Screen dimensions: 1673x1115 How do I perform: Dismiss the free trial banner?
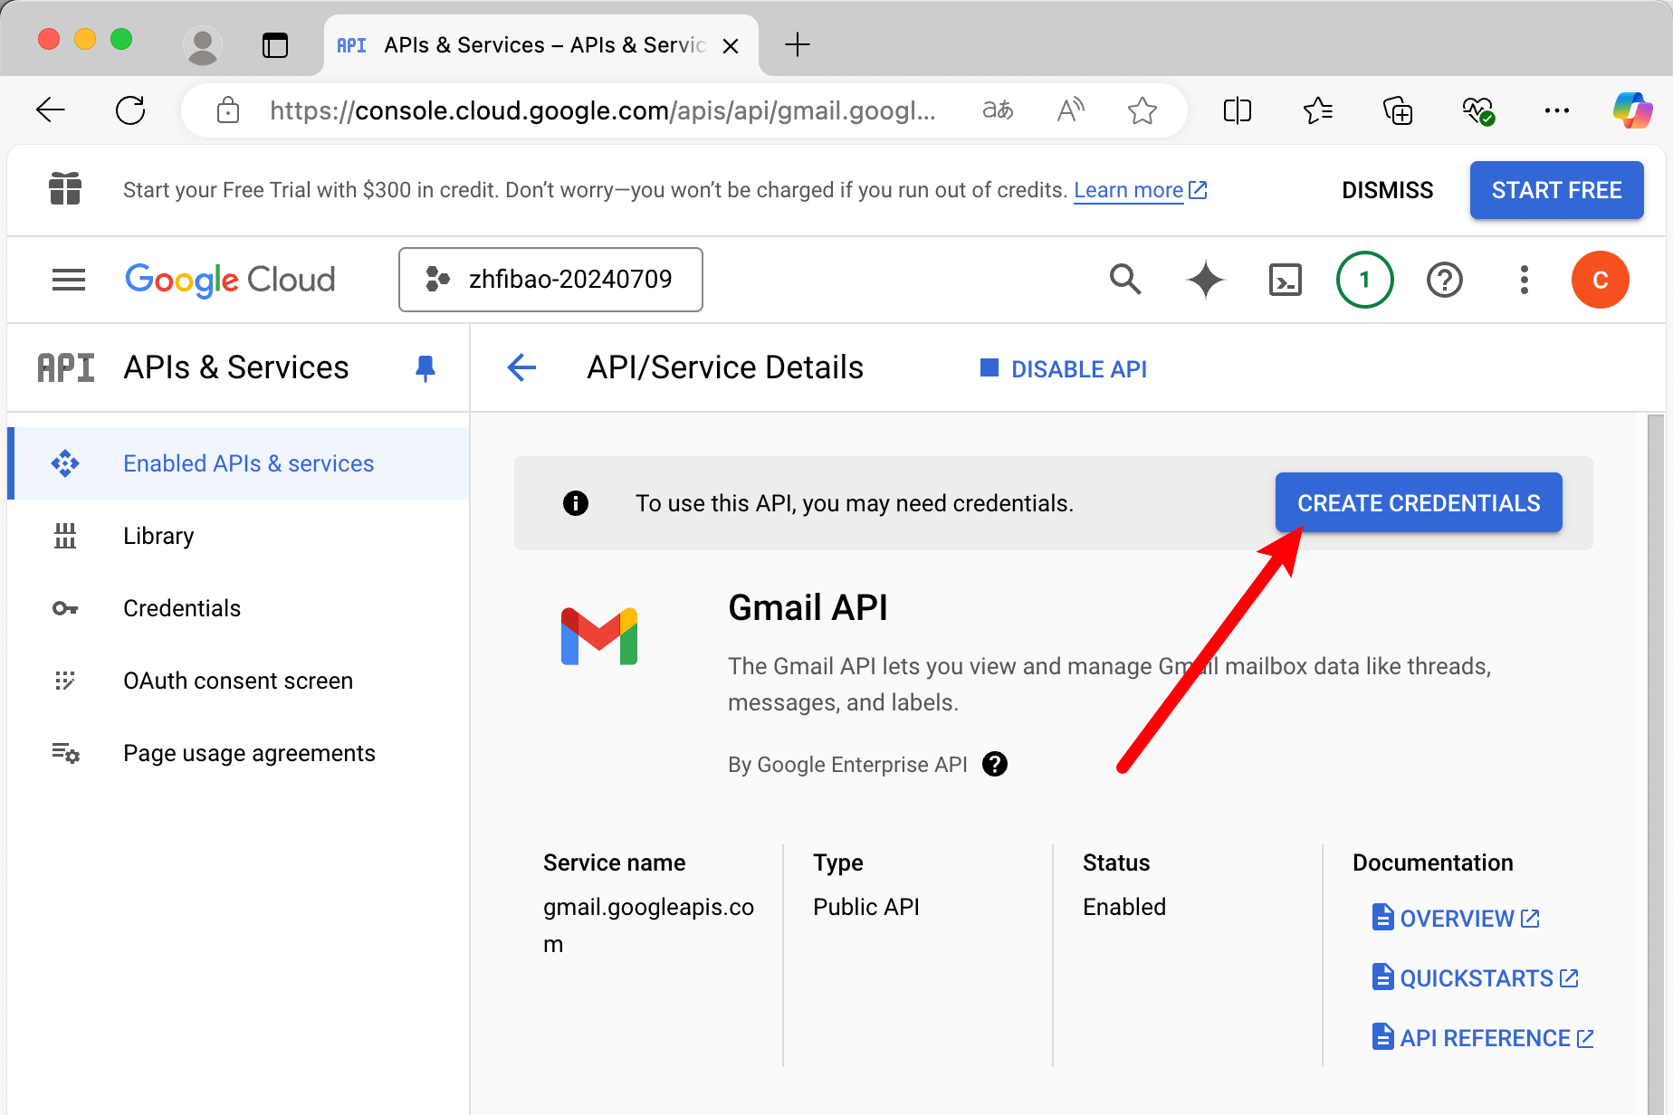point(1387,190)
